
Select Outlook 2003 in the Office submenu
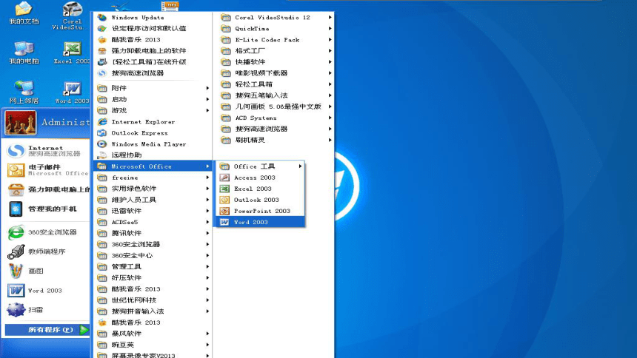pyautogui.click(x=260, y=200)
